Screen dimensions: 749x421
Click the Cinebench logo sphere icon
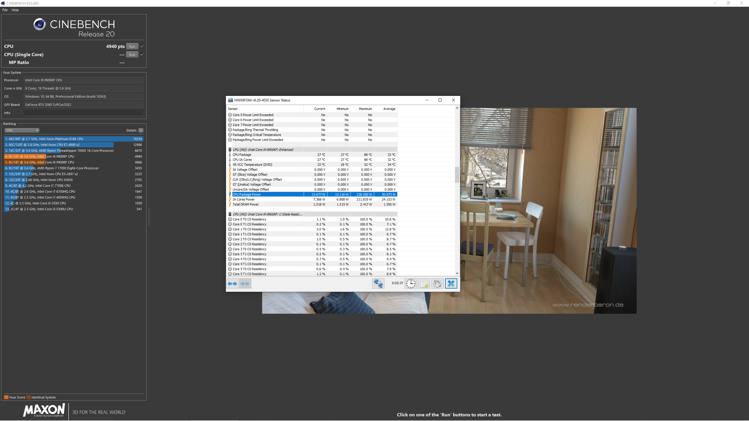click(39, 24)
